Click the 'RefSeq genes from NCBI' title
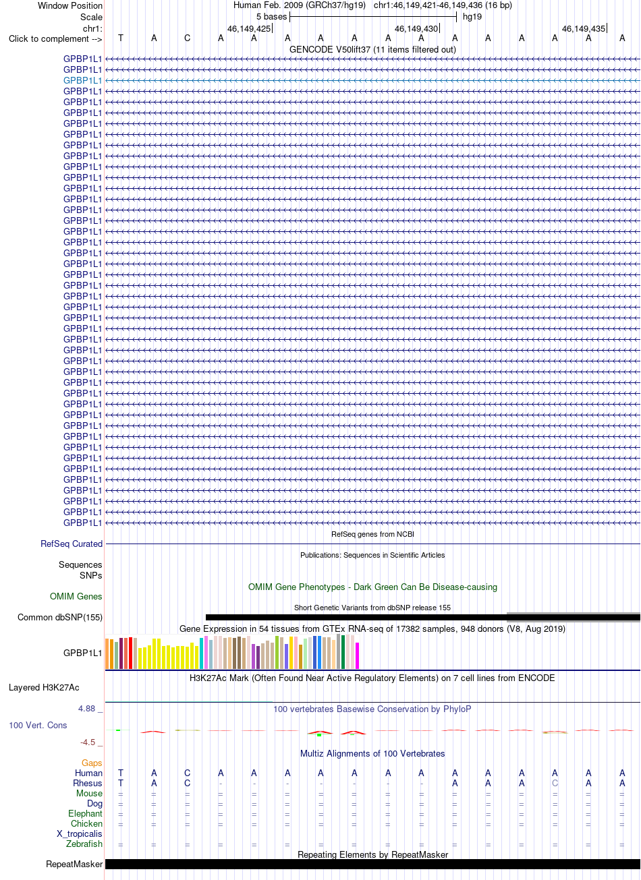Viewport: 641px width, 880px height. [x=372, y=534]
